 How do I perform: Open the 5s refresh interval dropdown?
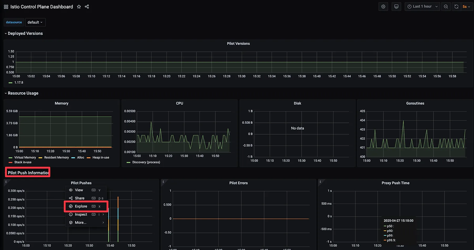[466, 7]
